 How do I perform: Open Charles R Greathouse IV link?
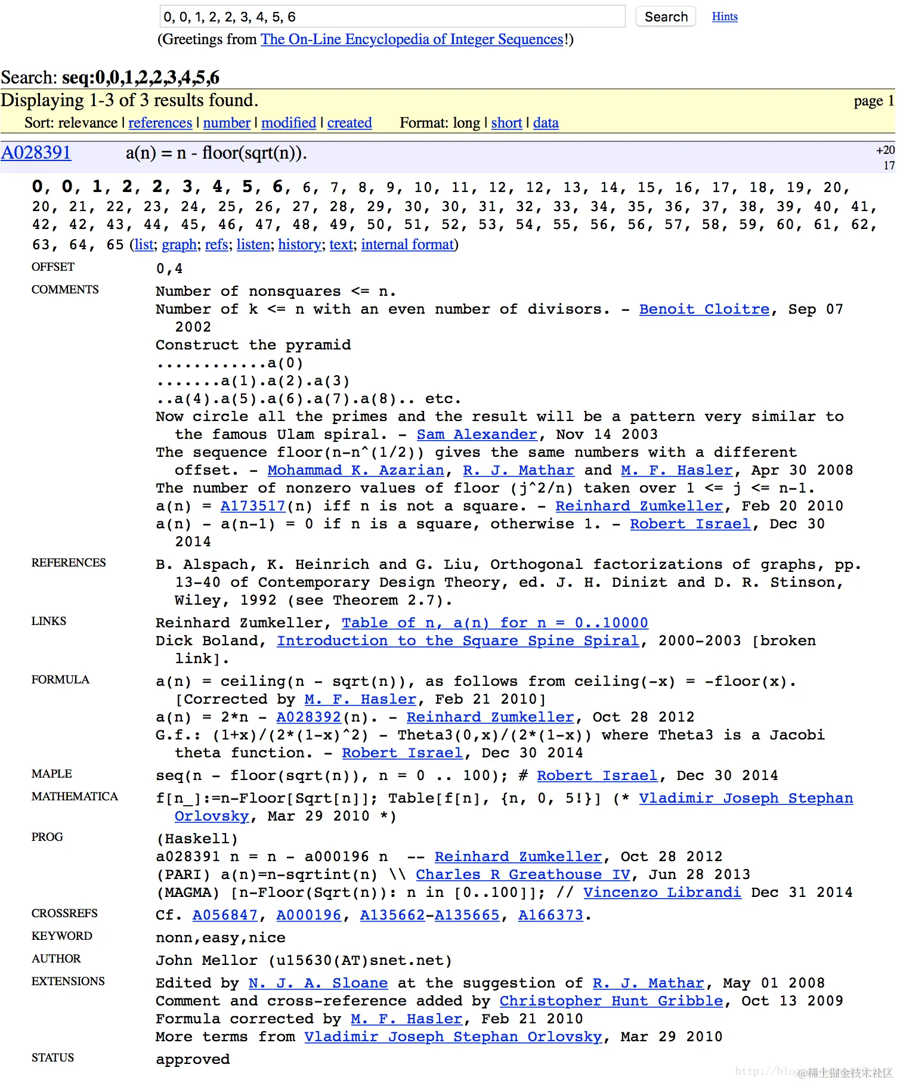click(x=523, y=875)
